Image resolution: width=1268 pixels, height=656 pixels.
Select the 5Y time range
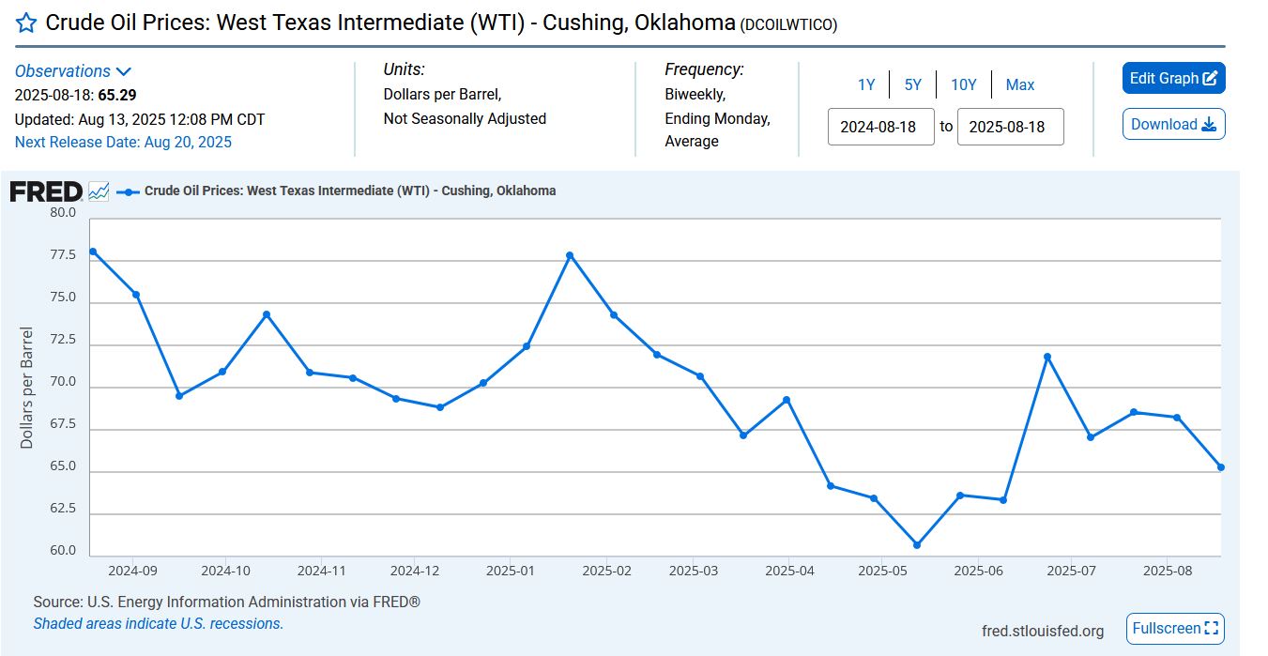pyautogui.click(x=912, y=84)
